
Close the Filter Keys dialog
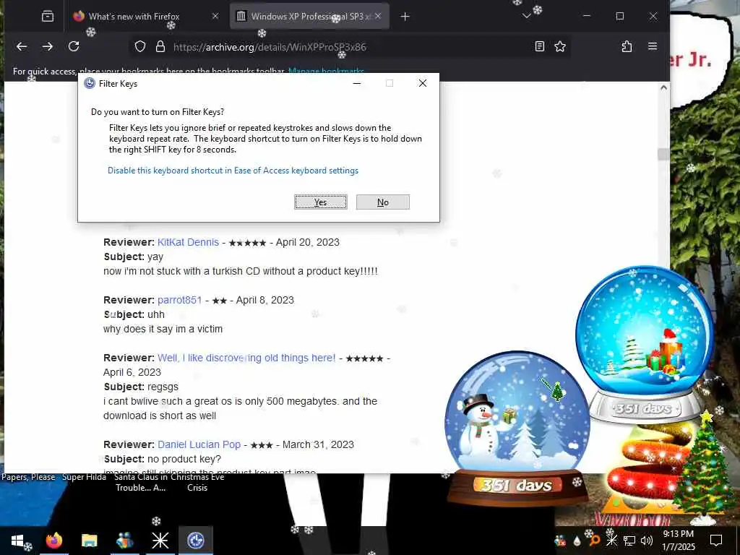[422, 83]
